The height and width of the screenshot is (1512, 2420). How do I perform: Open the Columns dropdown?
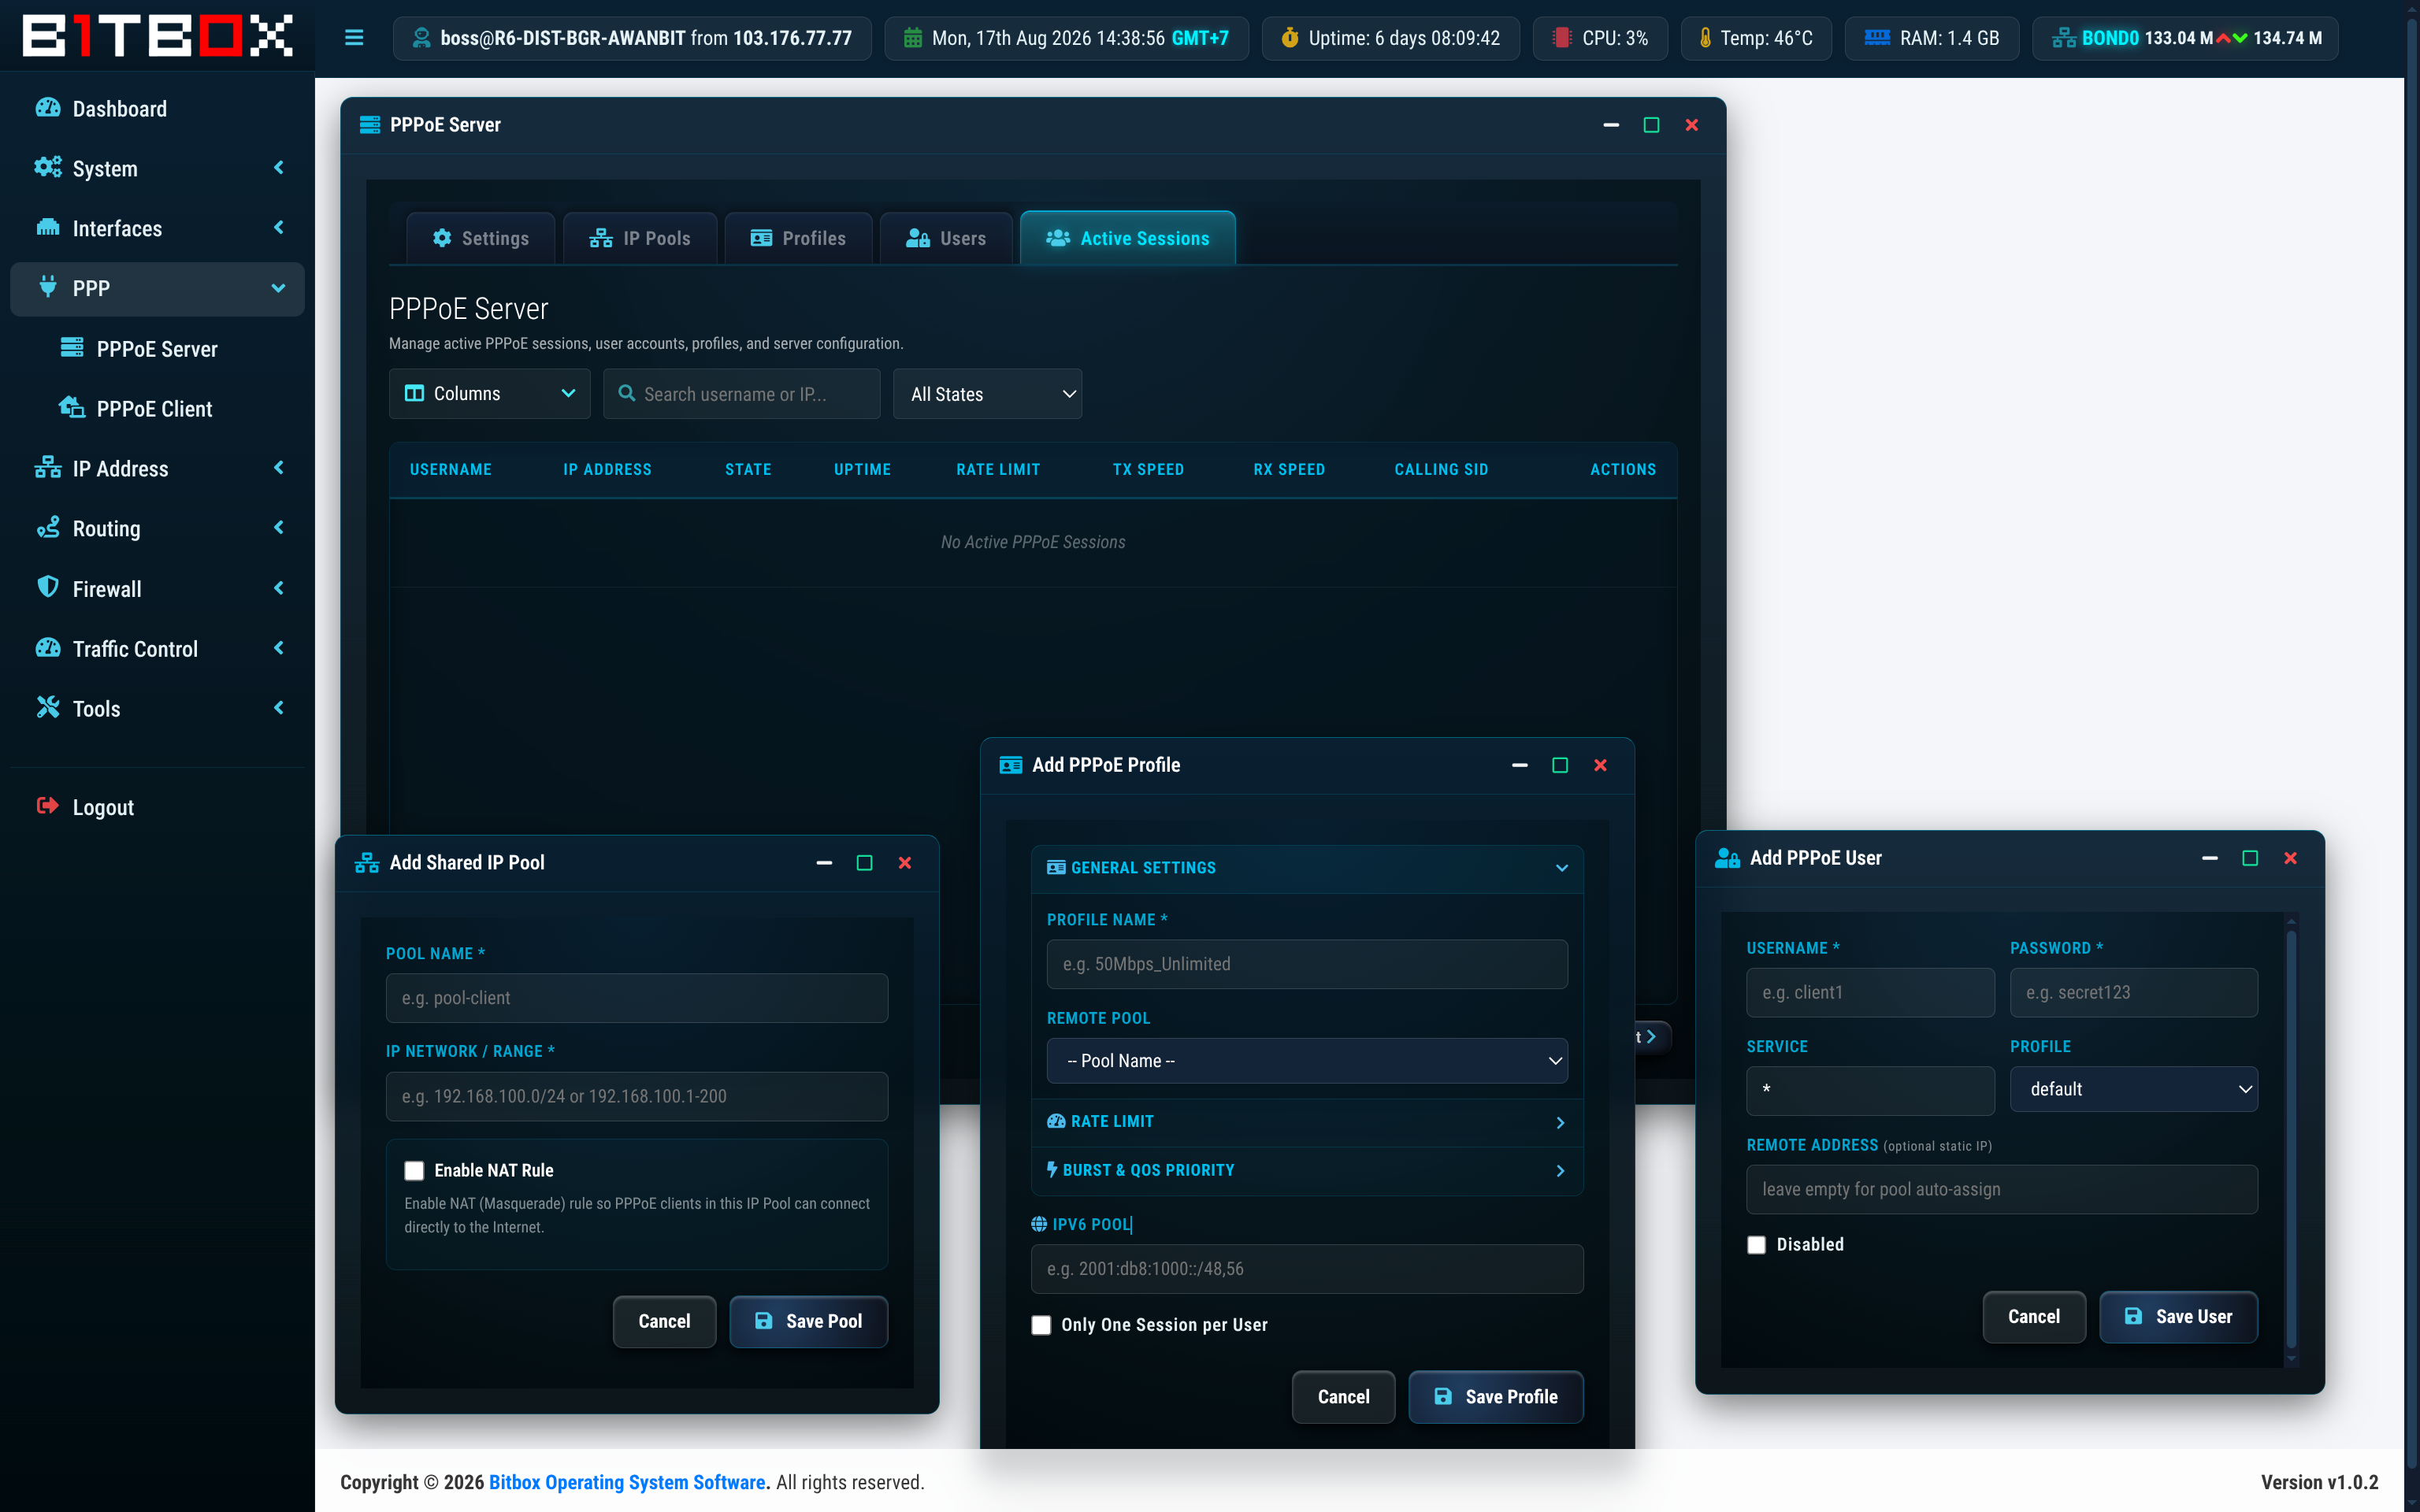point(489,393)
